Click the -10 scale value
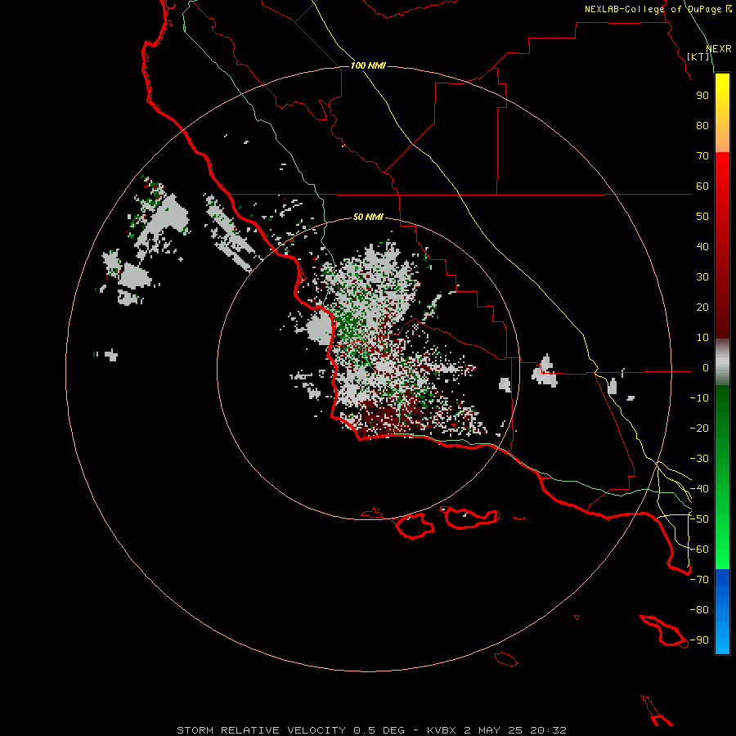The height and width of the screenshot is (736, 736). [699, 398]
